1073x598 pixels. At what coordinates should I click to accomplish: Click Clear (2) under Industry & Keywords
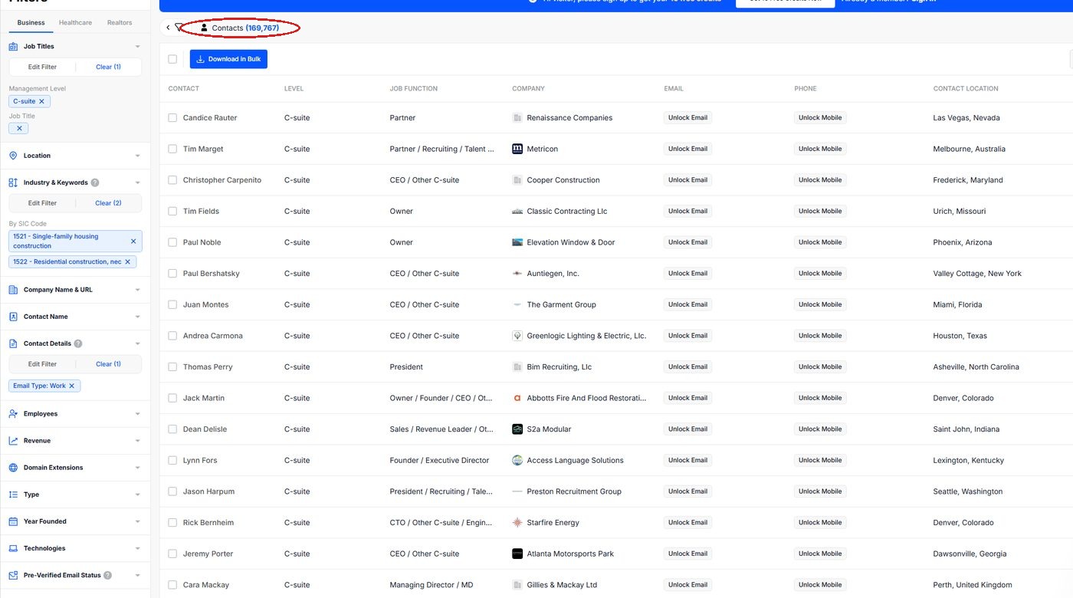click(x=108, y=203)
